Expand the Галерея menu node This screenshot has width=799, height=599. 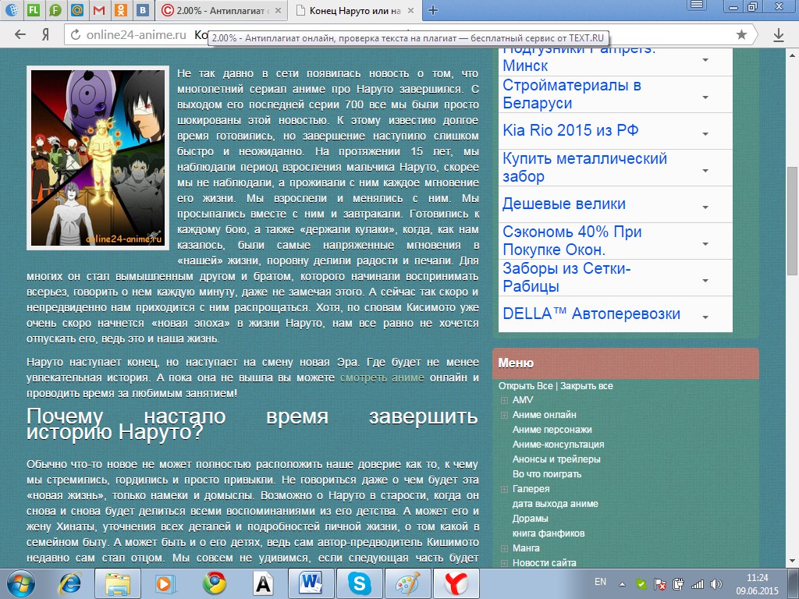(x=505, y=489)
